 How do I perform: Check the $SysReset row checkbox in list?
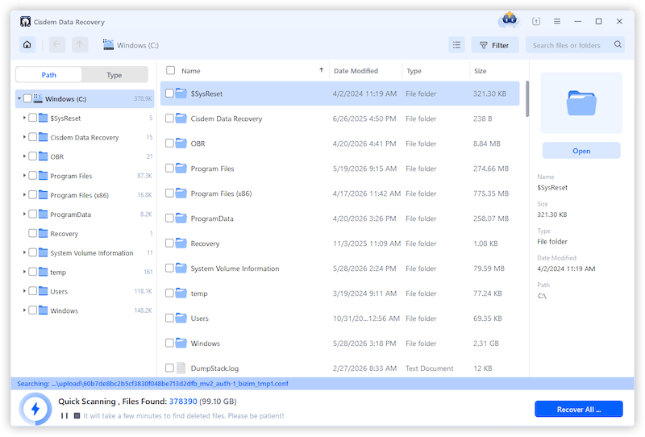click(x=169, y=94)
